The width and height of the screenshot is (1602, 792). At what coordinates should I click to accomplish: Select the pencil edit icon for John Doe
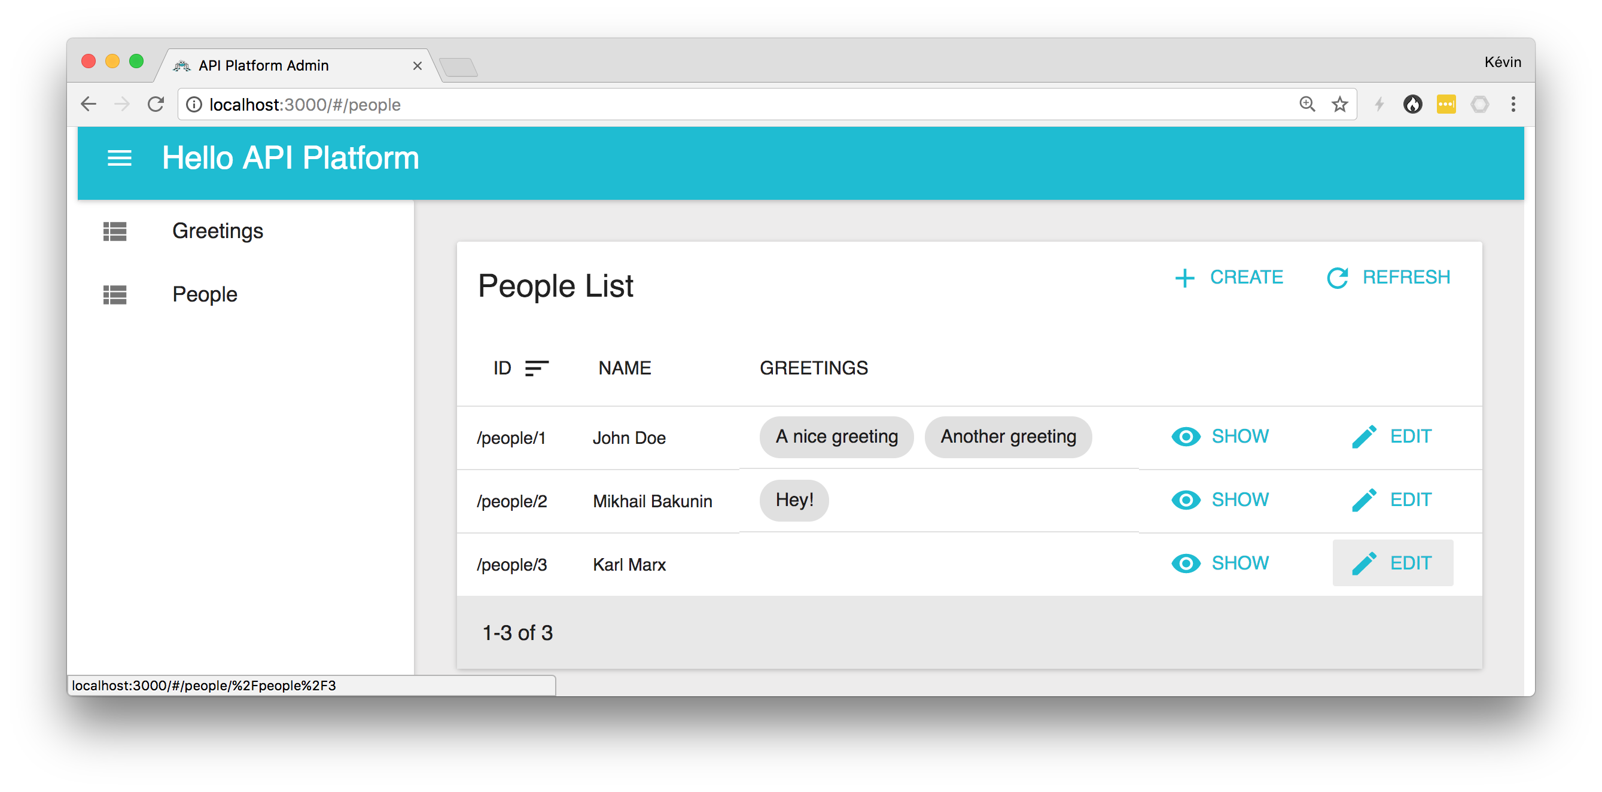pos(1363,436)
